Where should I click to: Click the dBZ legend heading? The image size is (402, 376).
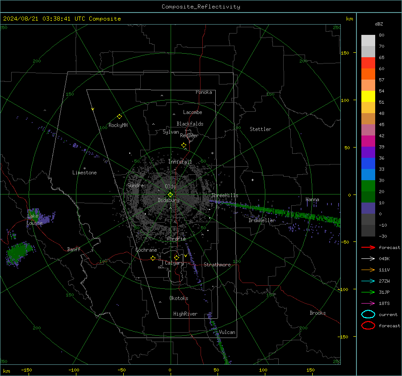pyautogui.click(x=379, y=24)
